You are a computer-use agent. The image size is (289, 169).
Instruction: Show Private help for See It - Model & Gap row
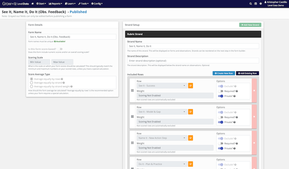pos(235,122)
